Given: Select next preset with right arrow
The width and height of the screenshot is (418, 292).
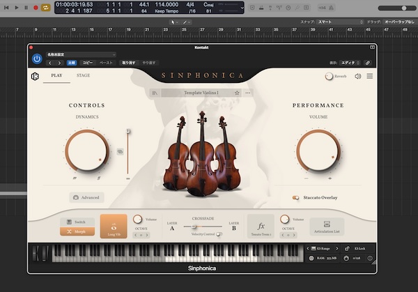Looking at the screenshot, I should click(59, 63).
